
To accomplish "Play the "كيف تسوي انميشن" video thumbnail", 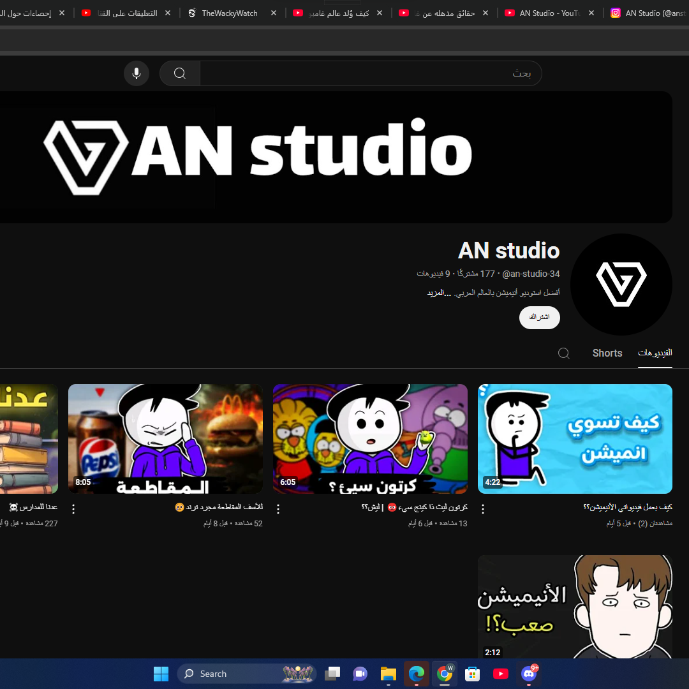I will click(575, 438).
